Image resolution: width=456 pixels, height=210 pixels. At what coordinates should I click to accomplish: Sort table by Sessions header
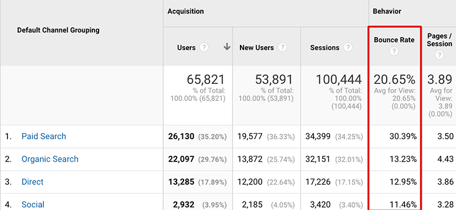[x=325, y=47]
